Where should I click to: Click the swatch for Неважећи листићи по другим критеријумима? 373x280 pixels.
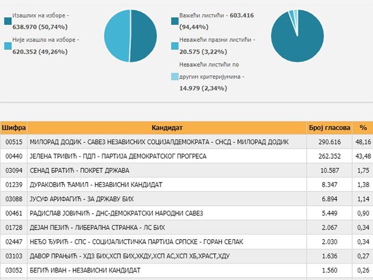[x=175, y=76]
